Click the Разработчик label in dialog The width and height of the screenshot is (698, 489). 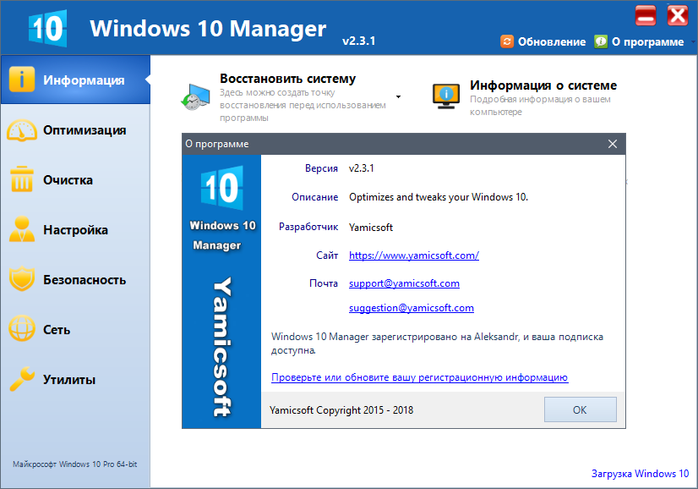[x=308, y=227]
